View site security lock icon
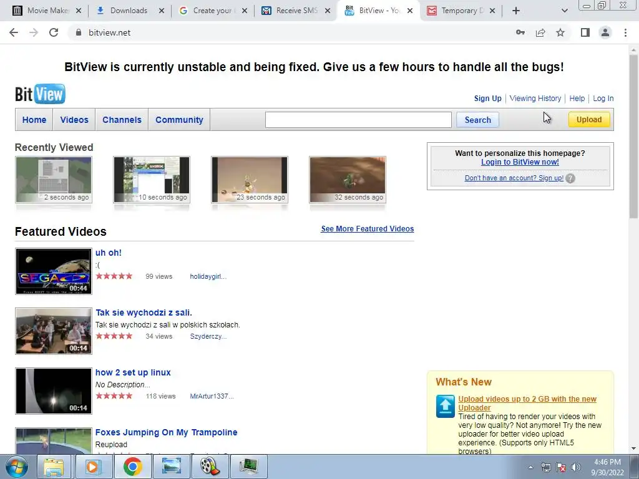639x479 pixels. click(x=79, y=32)
